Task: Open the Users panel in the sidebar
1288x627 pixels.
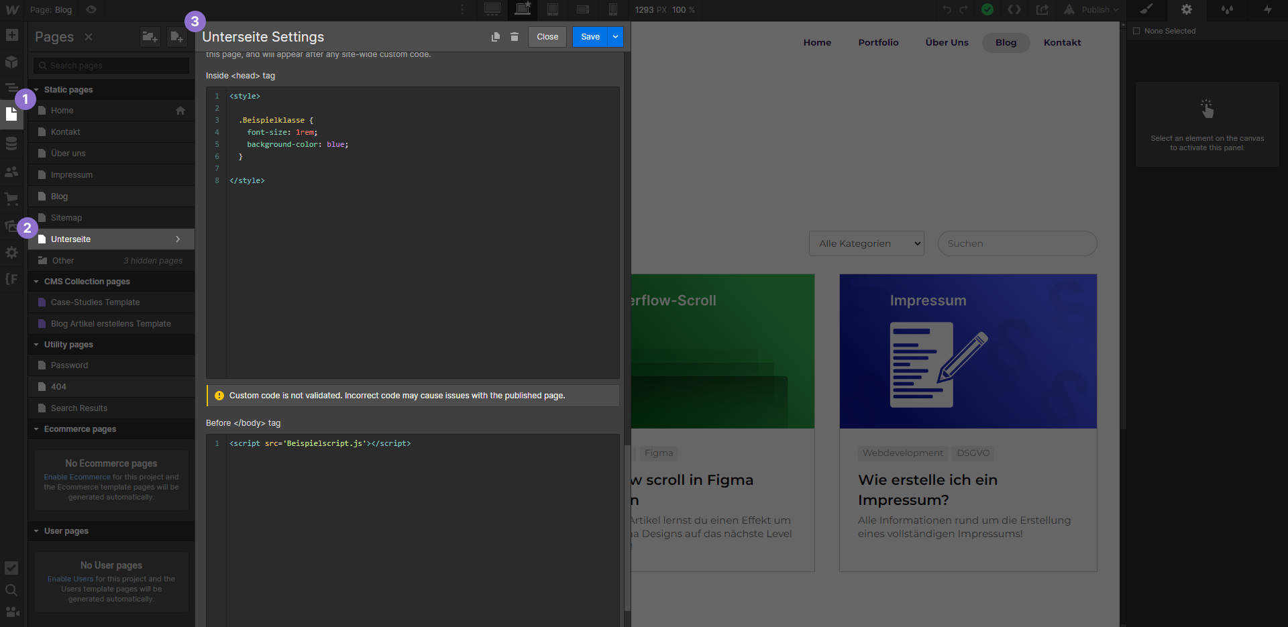Action: click(x=11, y=172)
